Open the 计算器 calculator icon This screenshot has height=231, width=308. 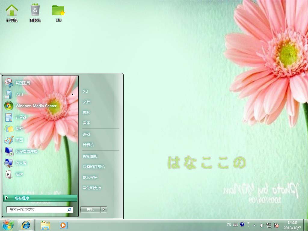click(9, 117)
